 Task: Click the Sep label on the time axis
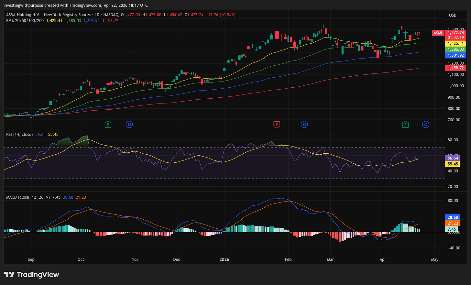tap(31, 259)
